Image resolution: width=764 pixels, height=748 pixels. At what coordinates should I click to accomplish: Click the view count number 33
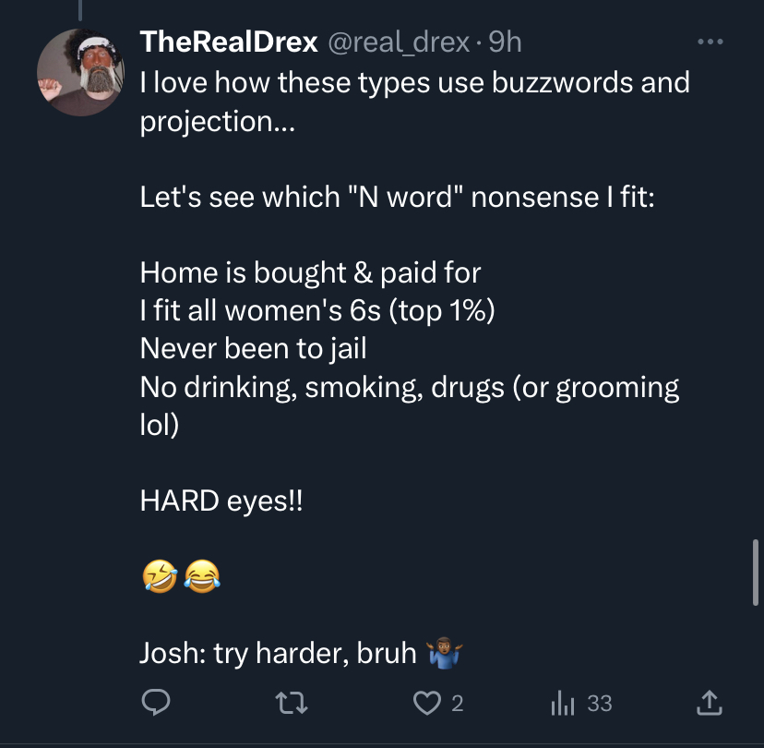pyautogui.click(x=600, y=704)
